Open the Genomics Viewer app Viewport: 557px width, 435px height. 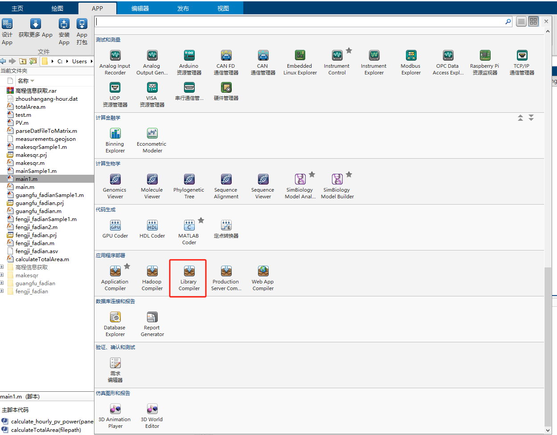click(115, 186)
